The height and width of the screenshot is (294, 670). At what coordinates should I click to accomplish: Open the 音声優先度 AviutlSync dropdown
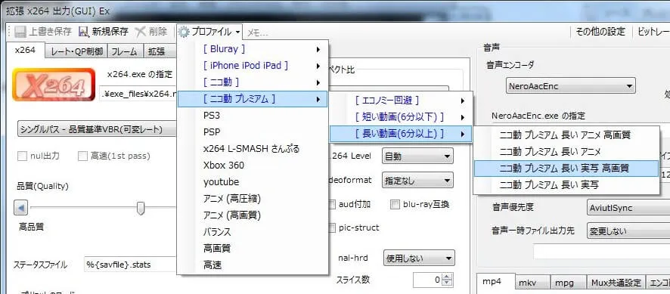point(628,208)
